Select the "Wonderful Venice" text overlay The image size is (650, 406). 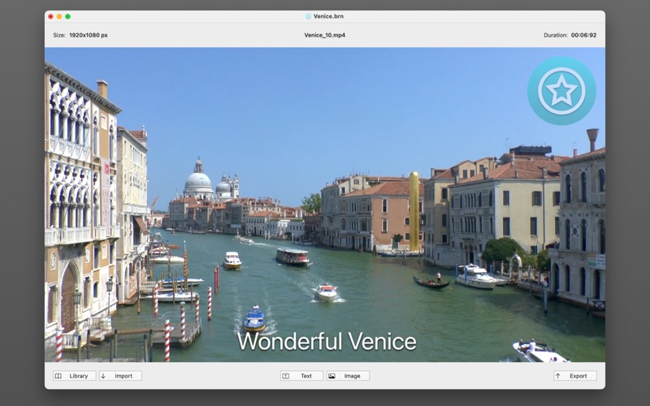[327, 341]
